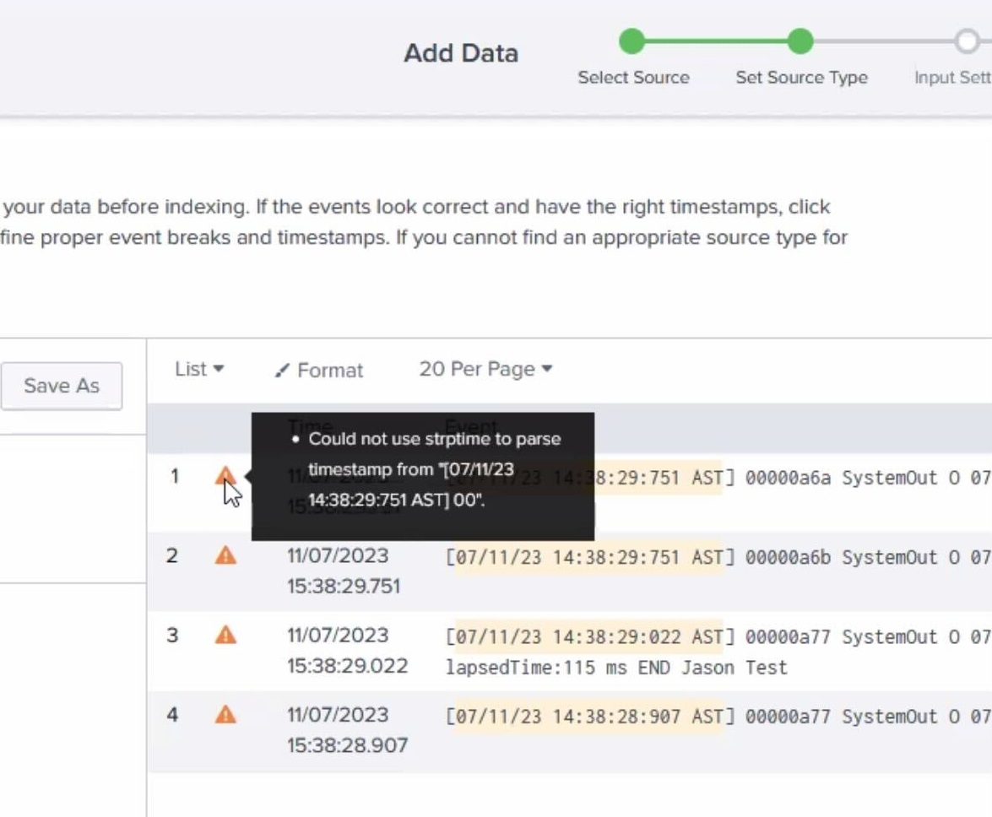The height and width of the screenshot is (817, 992).
Task: Go to the Select Source step label
Action: click(x=633, y=78)
